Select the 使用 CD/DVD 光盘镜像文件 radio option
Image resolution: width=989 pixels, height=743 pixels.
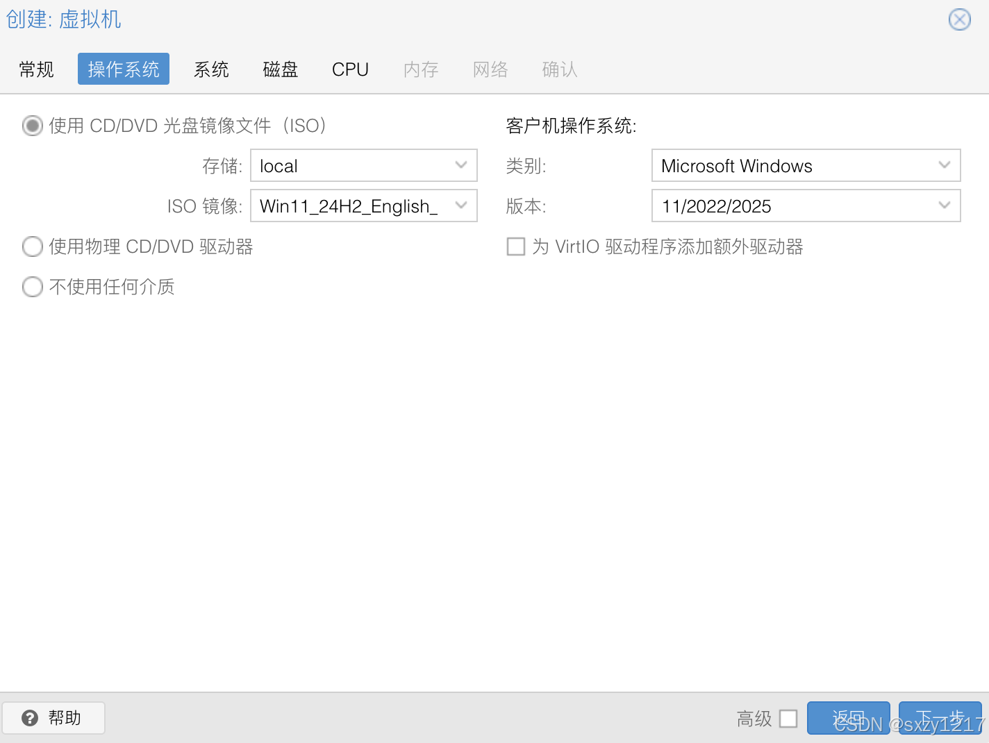(x=33, y=126)
